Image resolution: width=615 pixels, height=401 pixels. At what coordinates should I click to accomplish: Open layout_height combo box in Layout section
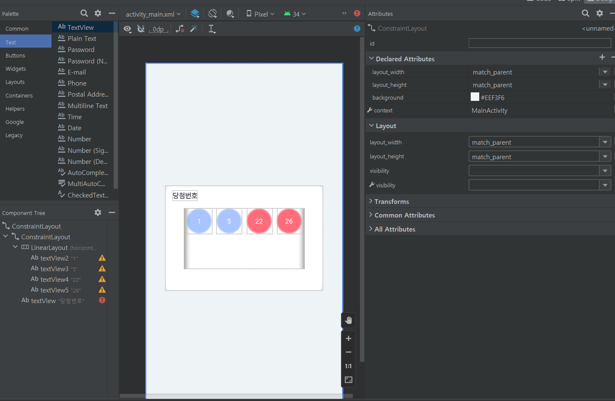pos(540,157)
